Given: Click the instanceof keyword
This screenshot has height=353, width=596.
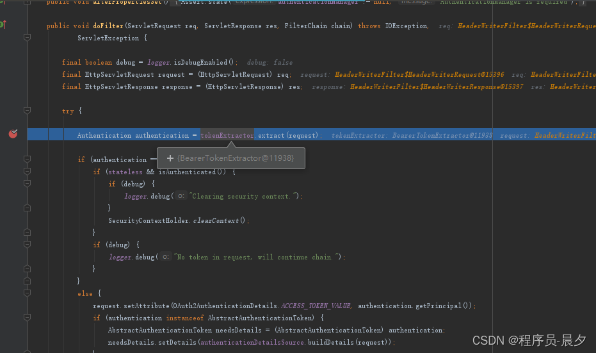Looking at the screenshot, I should 185,318.
